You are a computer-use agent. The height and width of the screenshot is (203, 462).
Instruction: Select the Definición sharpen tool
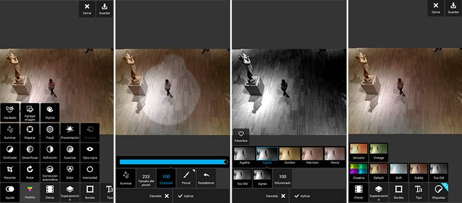tap(50, 153)
